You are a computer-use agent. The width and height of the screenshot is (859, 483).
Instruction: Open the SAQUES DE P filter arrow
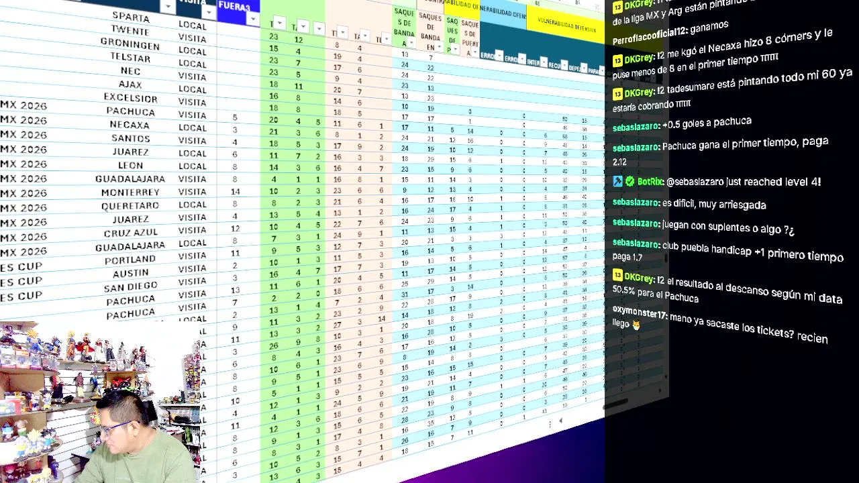click(456, 50)
